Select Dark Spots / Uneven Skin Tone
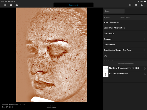147x110 pixels. tap(125, 50)
